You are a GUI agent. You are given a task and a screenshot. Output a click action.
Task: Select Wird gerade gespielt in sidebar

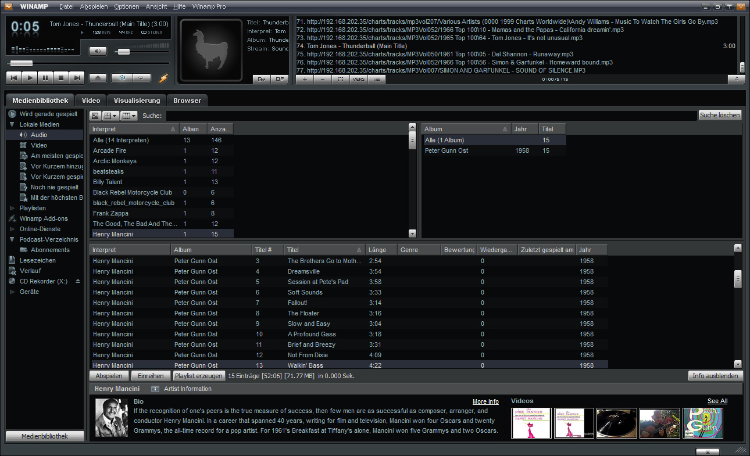point(45,114)
